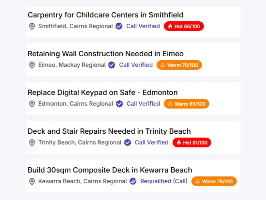Click location pin icon beside Kewarra Beach

tap(32, 182)
